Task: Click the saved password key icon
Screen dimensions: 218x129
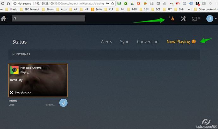Action: [x=107, y=3]
